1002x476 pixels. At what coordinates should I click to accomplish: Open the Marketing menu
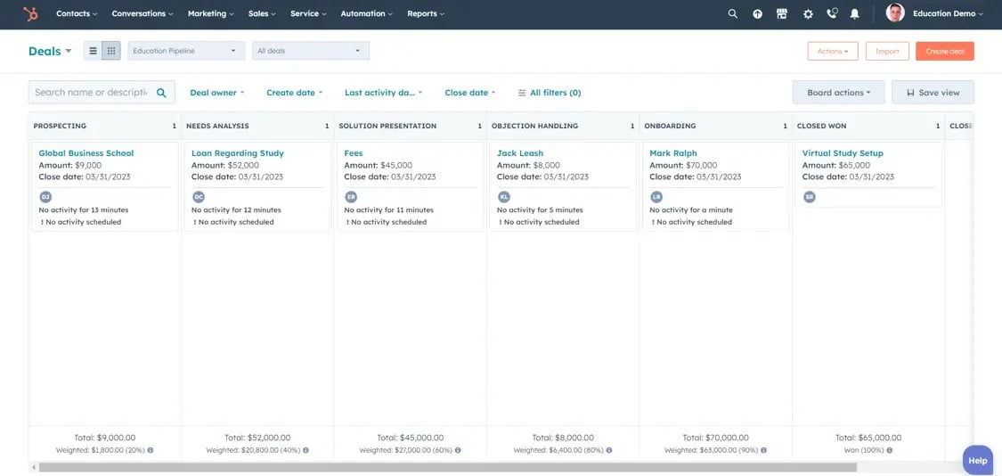pyautogui.click(x=210, y=13)
